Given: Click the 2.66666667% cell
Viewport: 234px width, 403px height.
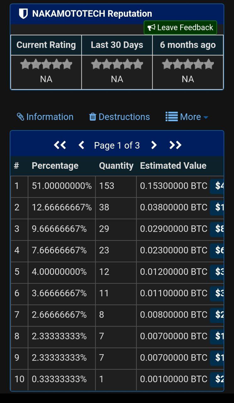Looking at the screenshot, I should (62, 315).
